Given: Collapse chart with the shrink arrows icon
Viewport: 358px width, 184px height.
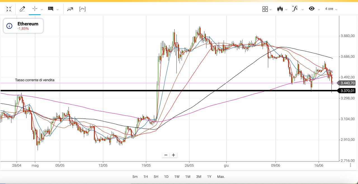Looking at the screenshot, I should point(9,9).
